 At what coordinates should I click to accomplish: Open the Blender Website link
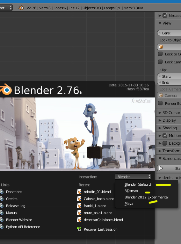point(19,220)
